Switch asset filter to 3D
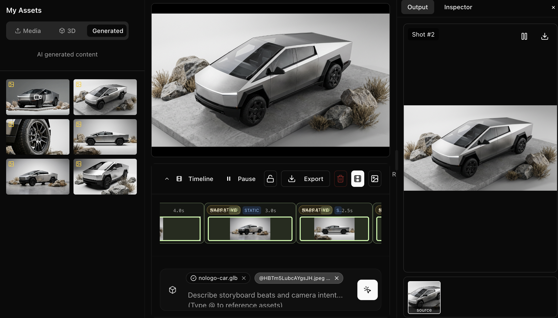 click(x=67, y=31)
